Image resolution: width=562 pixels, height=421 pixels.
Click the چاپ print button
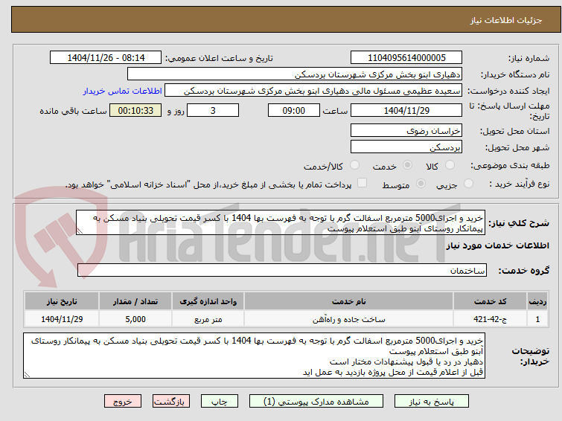[220, 402]
